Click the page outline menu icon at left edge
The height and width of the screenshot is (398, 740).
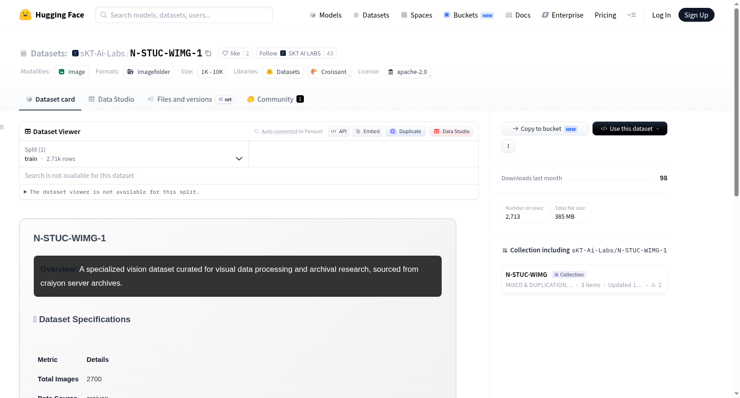(x=2, y=127)
